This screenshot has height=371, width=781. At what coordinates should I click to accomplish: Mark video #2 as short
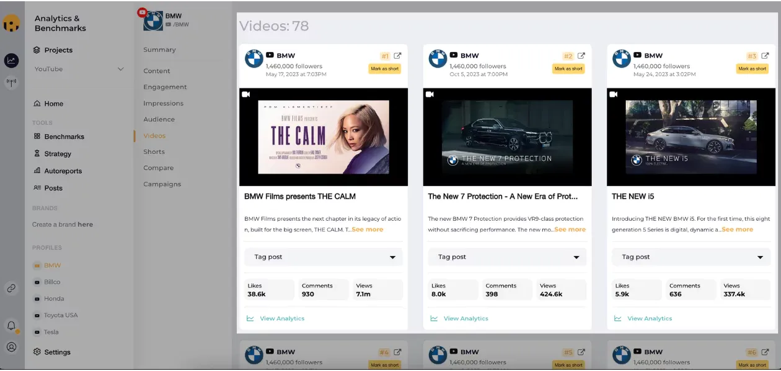click(568, 69)
